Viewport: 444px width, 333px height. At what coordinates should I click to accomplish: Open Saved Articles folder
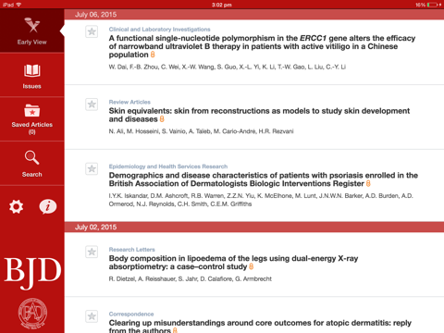pos(32,119)
